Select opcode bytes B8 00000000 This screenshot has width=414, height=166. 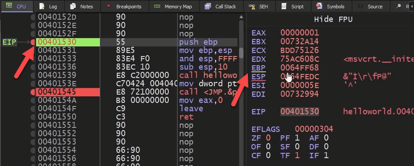142,100
